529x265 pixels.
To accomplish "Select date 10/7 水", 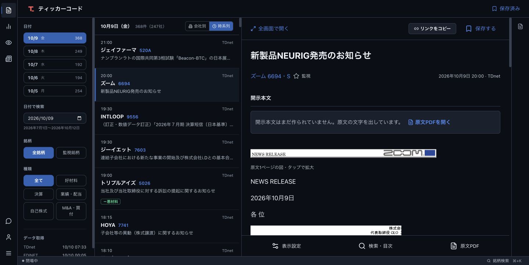I will coord(55,65).
